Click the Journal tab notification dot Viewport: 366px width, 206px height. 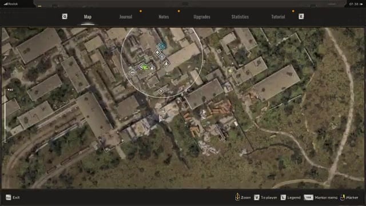(x=141, y=11)
